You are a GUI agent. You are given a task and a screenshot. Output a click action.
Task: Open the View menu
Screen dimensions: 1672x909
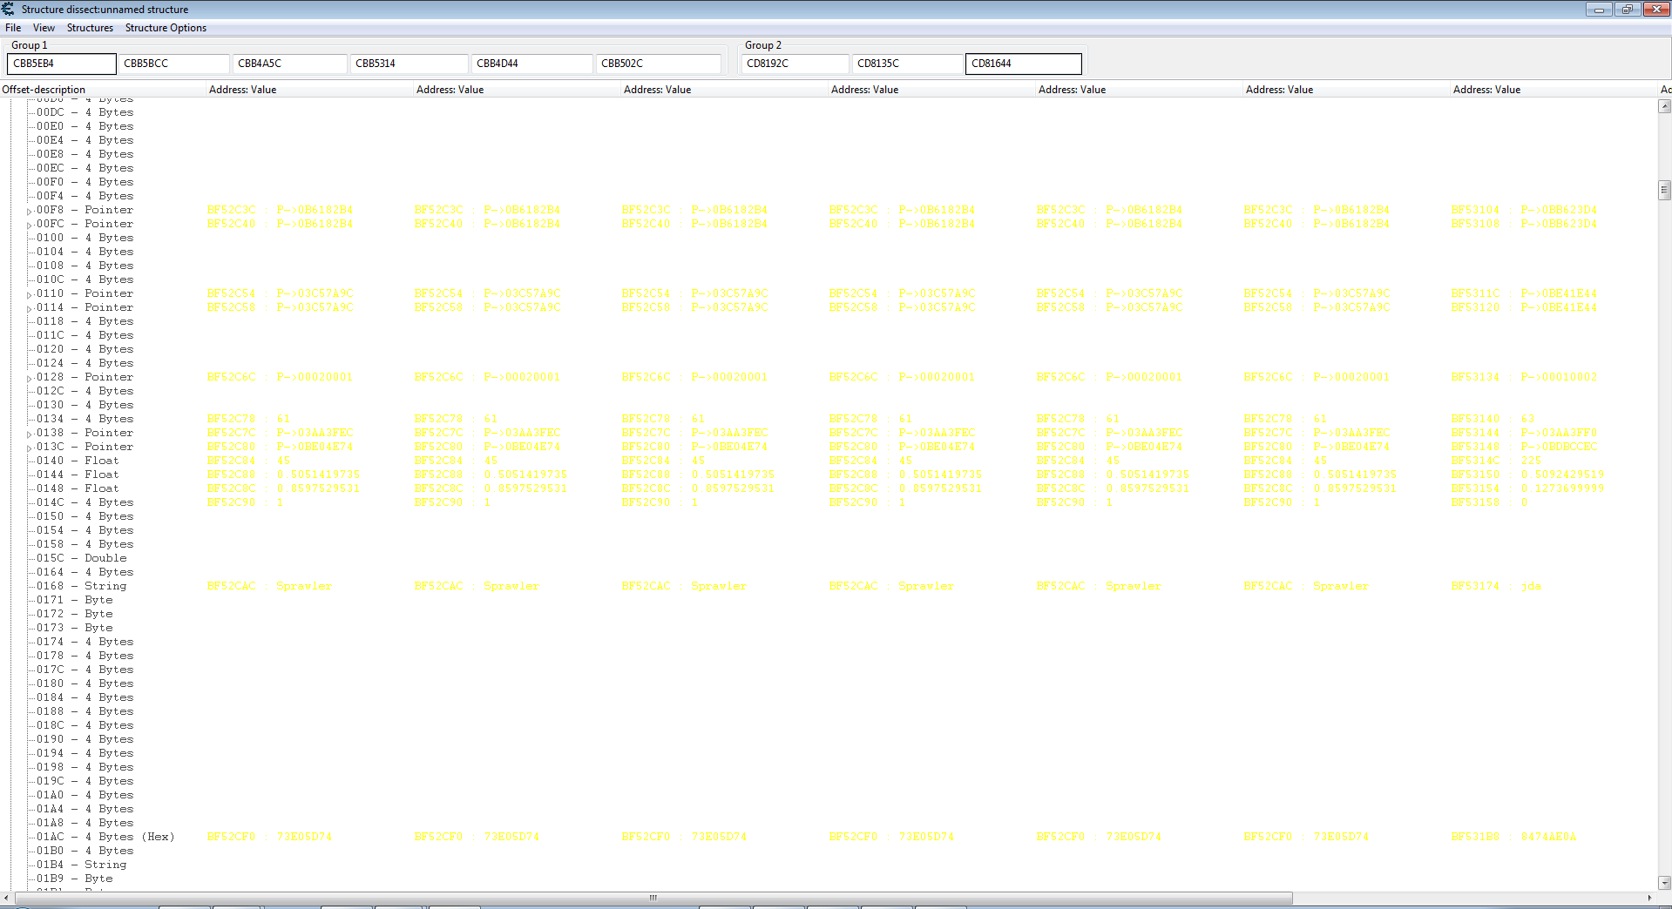[44, 28]
